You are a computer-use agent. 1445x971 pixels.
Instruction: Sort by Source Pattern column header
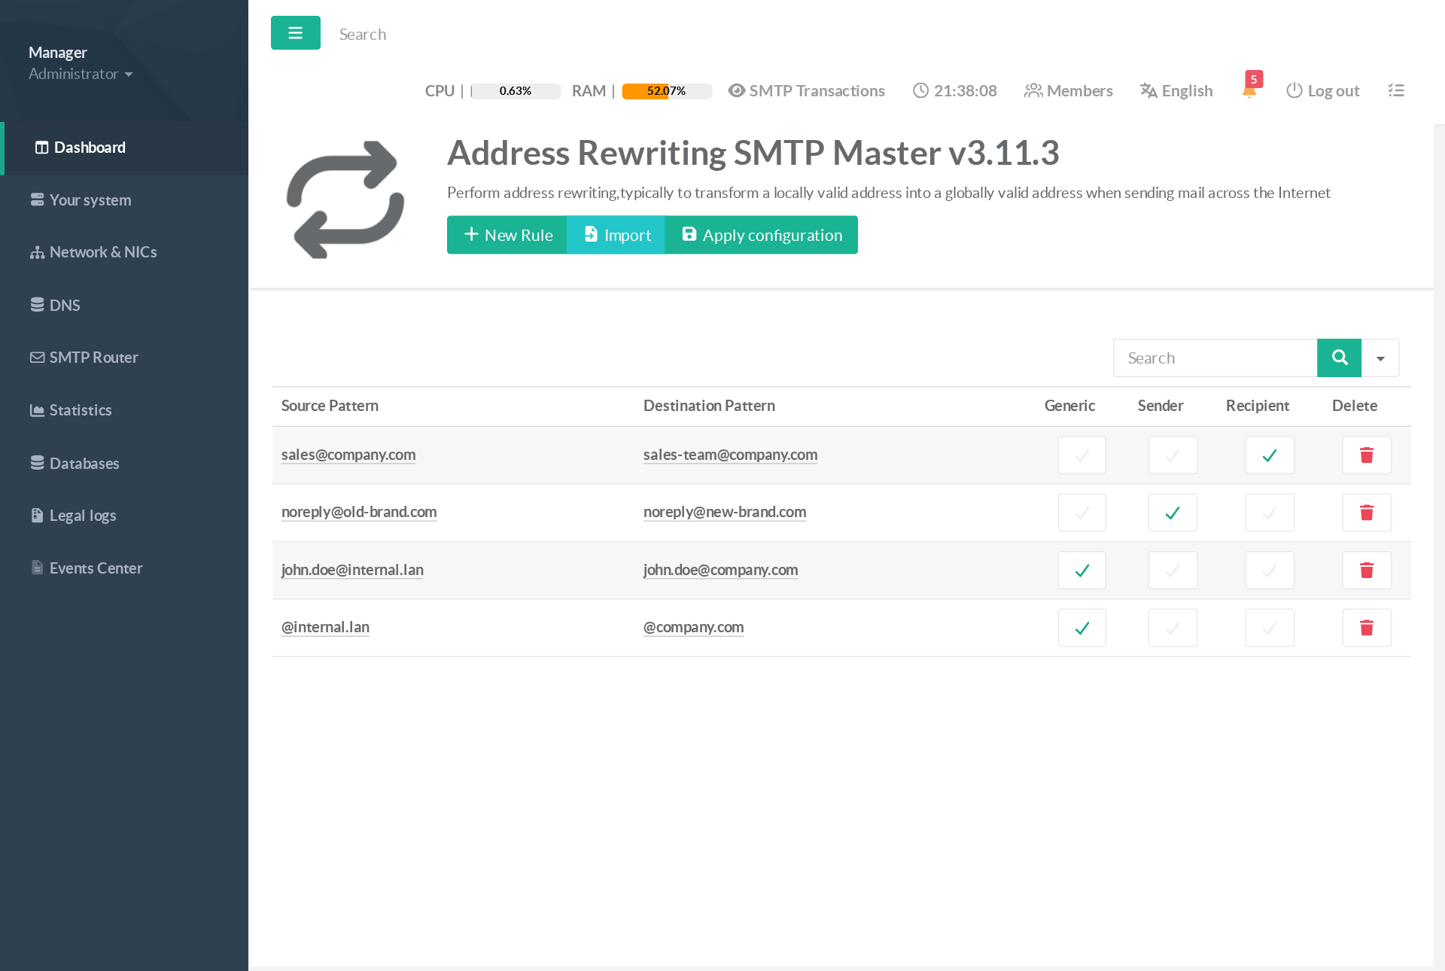[x=330, y=406]
